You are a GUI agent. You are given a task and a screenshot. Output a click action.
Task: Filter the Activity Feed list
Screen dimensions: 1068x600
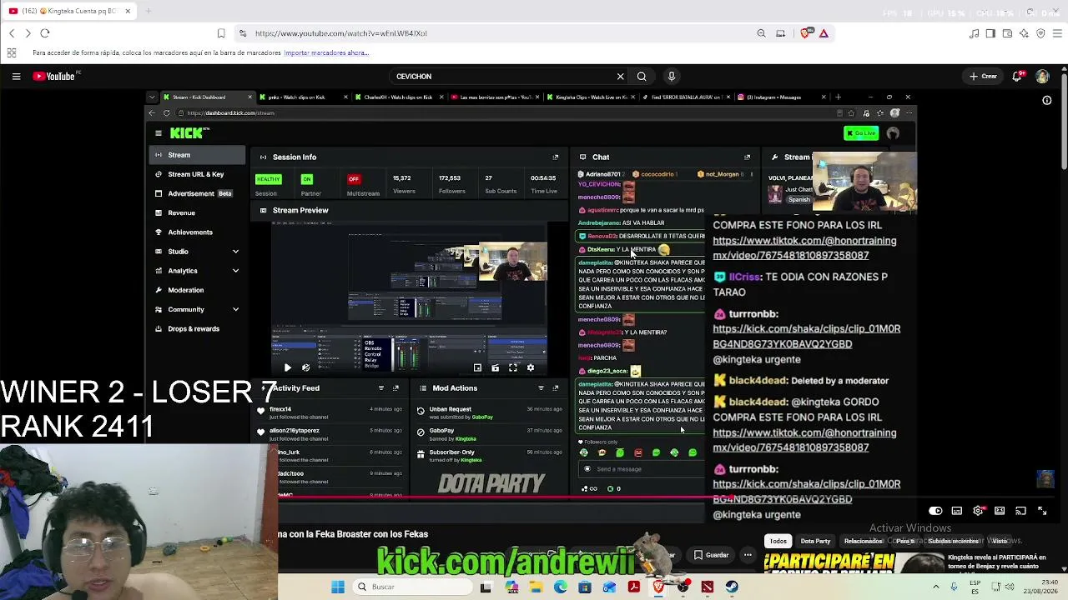(381, 388)
